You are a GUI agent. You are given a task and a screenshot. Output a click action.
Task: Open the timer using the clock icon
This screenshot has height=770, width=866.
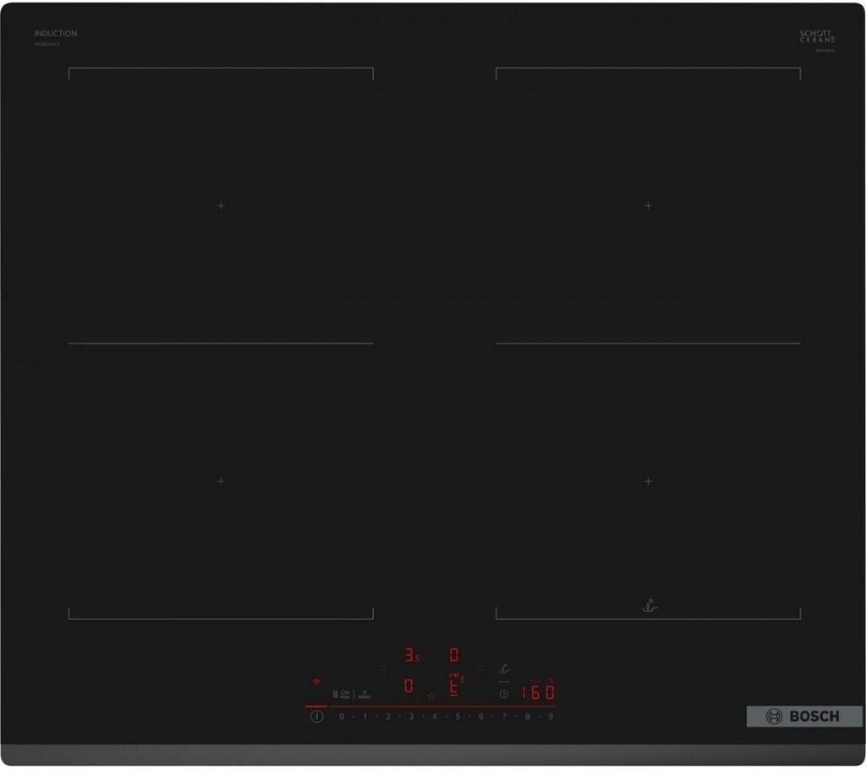pyautogui.click(x=504, y=693)
